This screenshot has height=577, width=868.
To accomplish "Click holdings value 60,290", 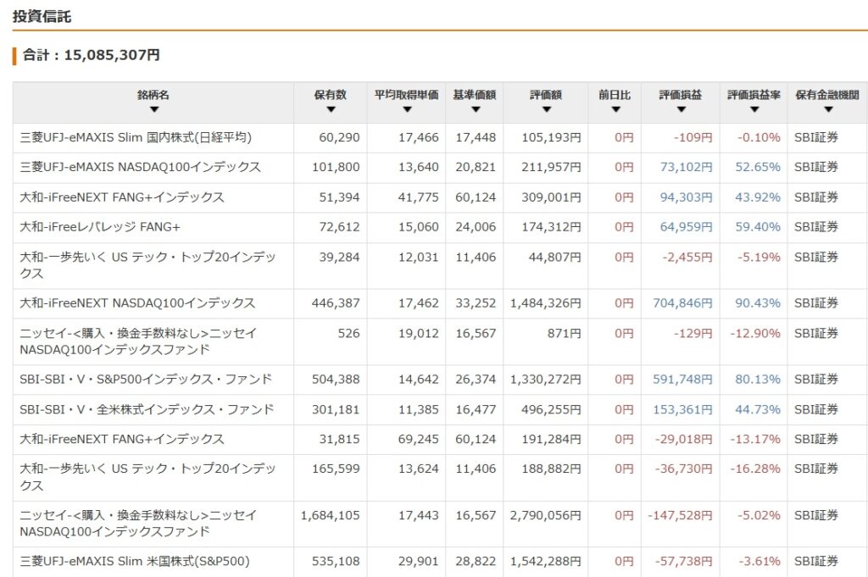I will point(339,137).
